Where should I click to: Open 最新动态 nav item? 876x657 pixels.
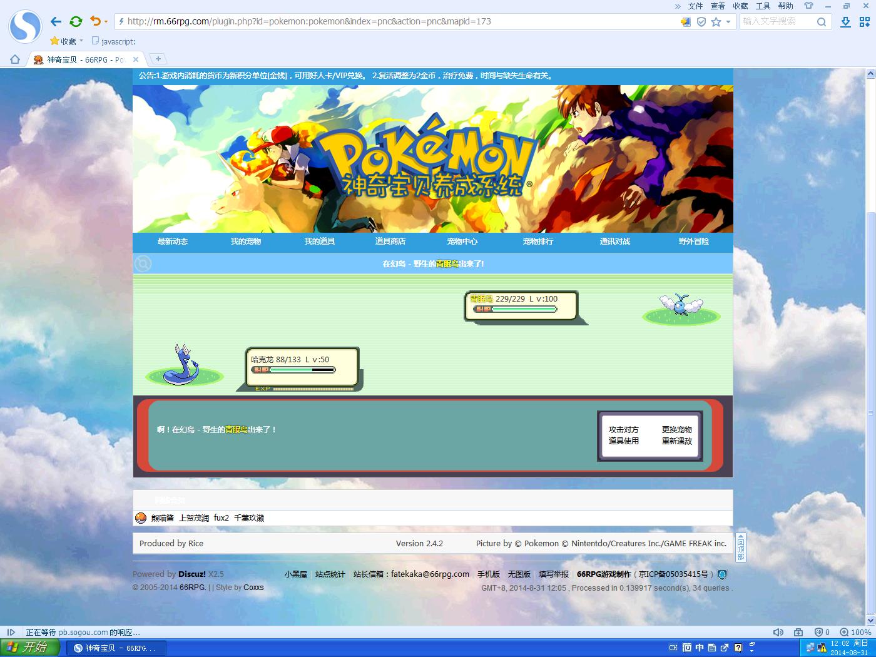(173, 242)
